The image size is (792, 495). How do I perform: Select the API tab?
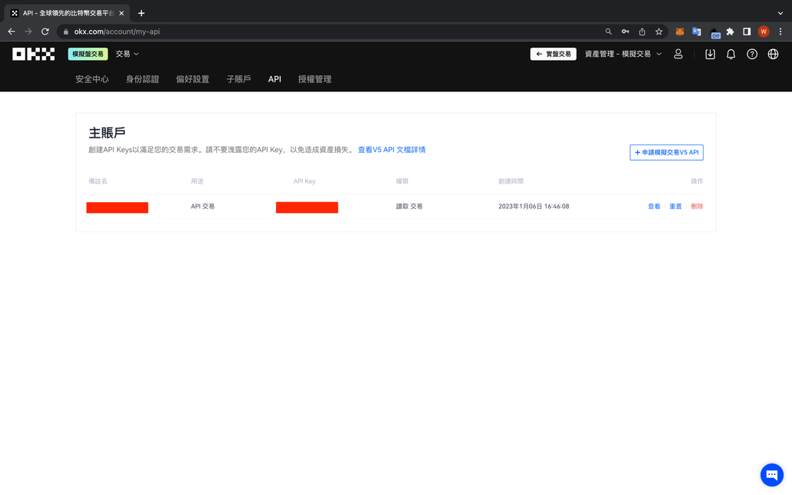[x=275, y=79]
